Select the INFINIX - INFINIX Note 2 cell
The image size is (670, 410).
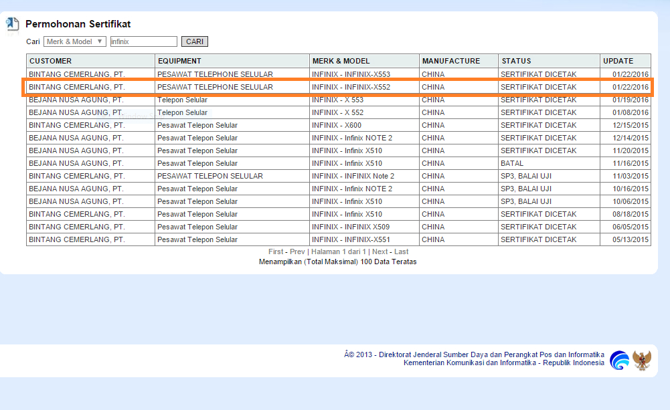coord(364,176)
